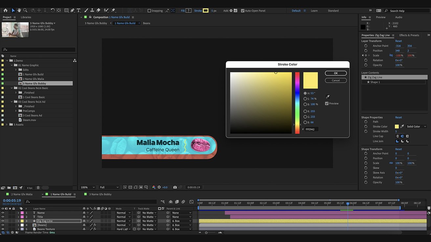Click the toolbar Stroke color swatch
The width and height of the screenshot is (431, 242).
(x=206, y=10)
